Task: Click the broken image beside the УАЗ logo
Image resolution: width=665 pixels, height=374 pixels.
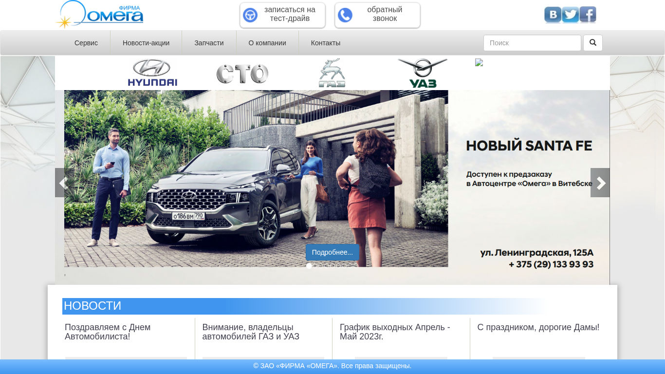Action: click(x=479, y=62)
